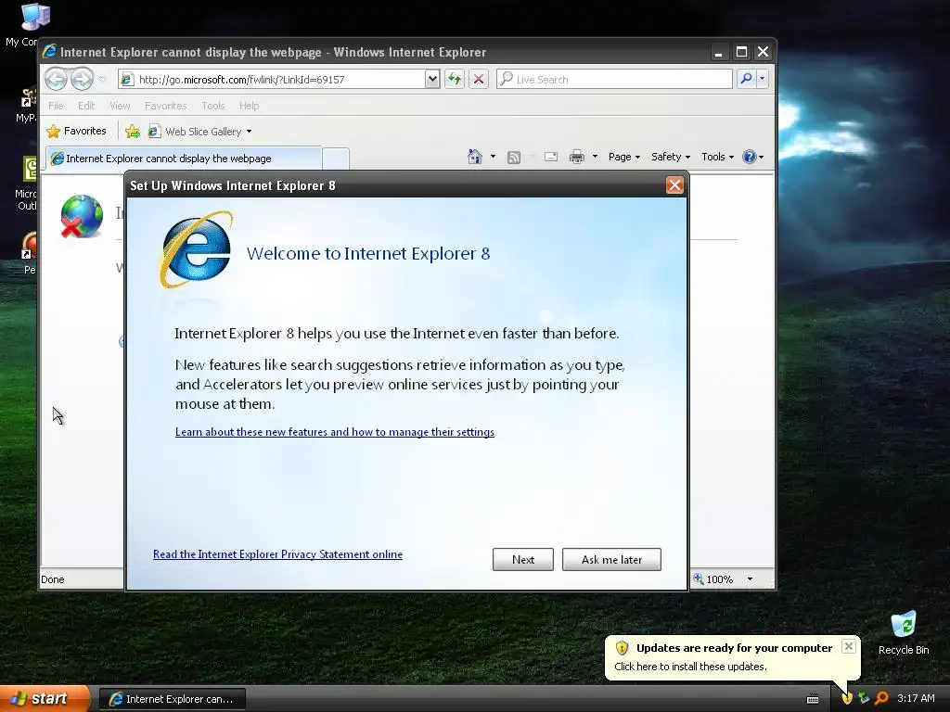Click the zoom level 100% button

[713, 579]
